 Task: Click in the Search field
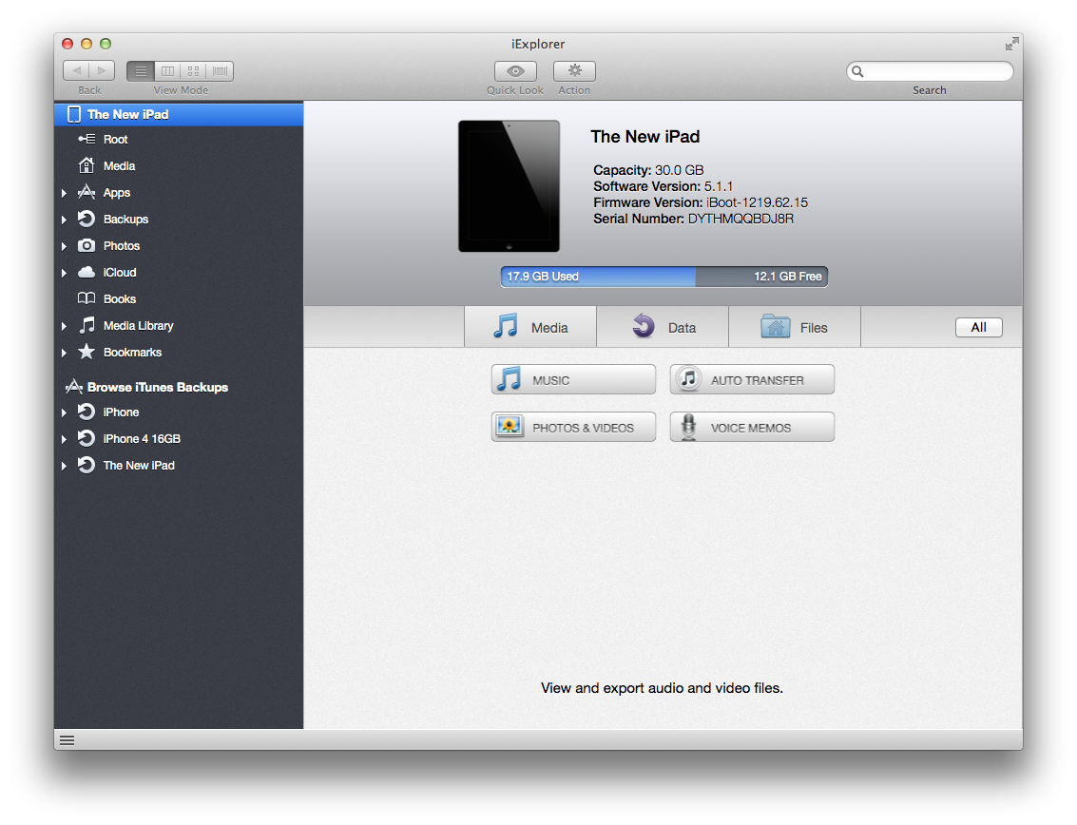pyautogui.click(x=936, y=71)
